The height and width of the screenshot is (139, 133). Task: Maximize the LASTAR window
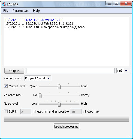[x=116, y=4]
